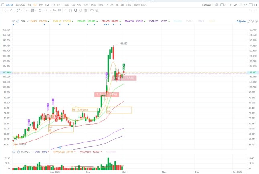
Task: Select the text annotation tool Aa
Action: coord(54,10)
